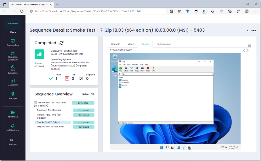The image size is (261, 161).
Task: Collapse the Smoke test for 7-Zip tree node
Action: [36, 103]
